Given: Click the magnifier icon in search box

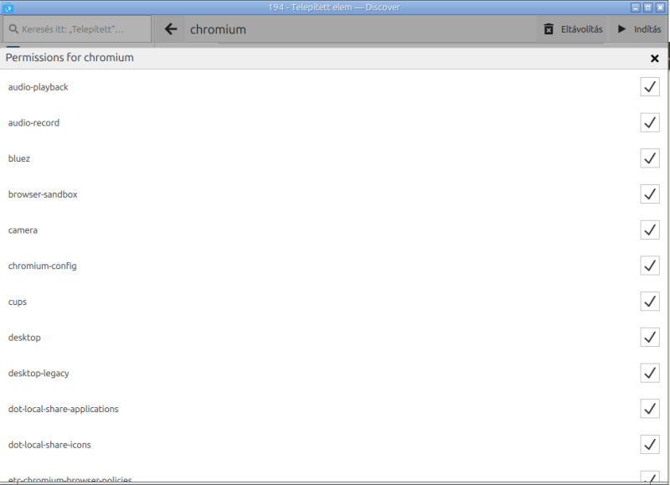Looking at the screenshot, I should click(x=13, y=29).
